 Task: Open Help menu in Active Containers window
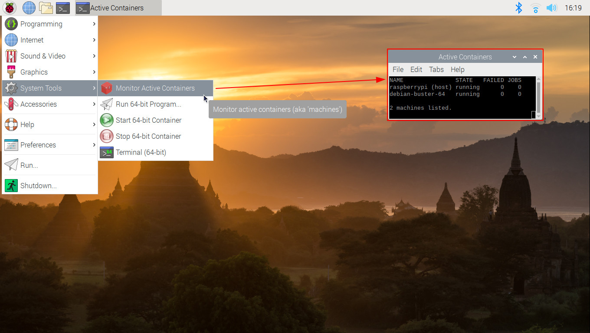coord(457,69)
